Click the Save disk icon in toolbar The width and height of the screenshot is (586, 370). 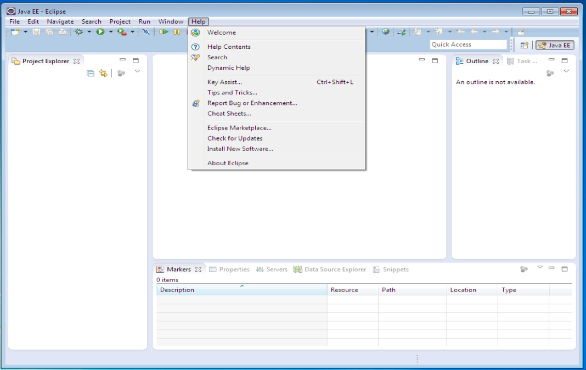pyautogui.click(x=36, y=32)
